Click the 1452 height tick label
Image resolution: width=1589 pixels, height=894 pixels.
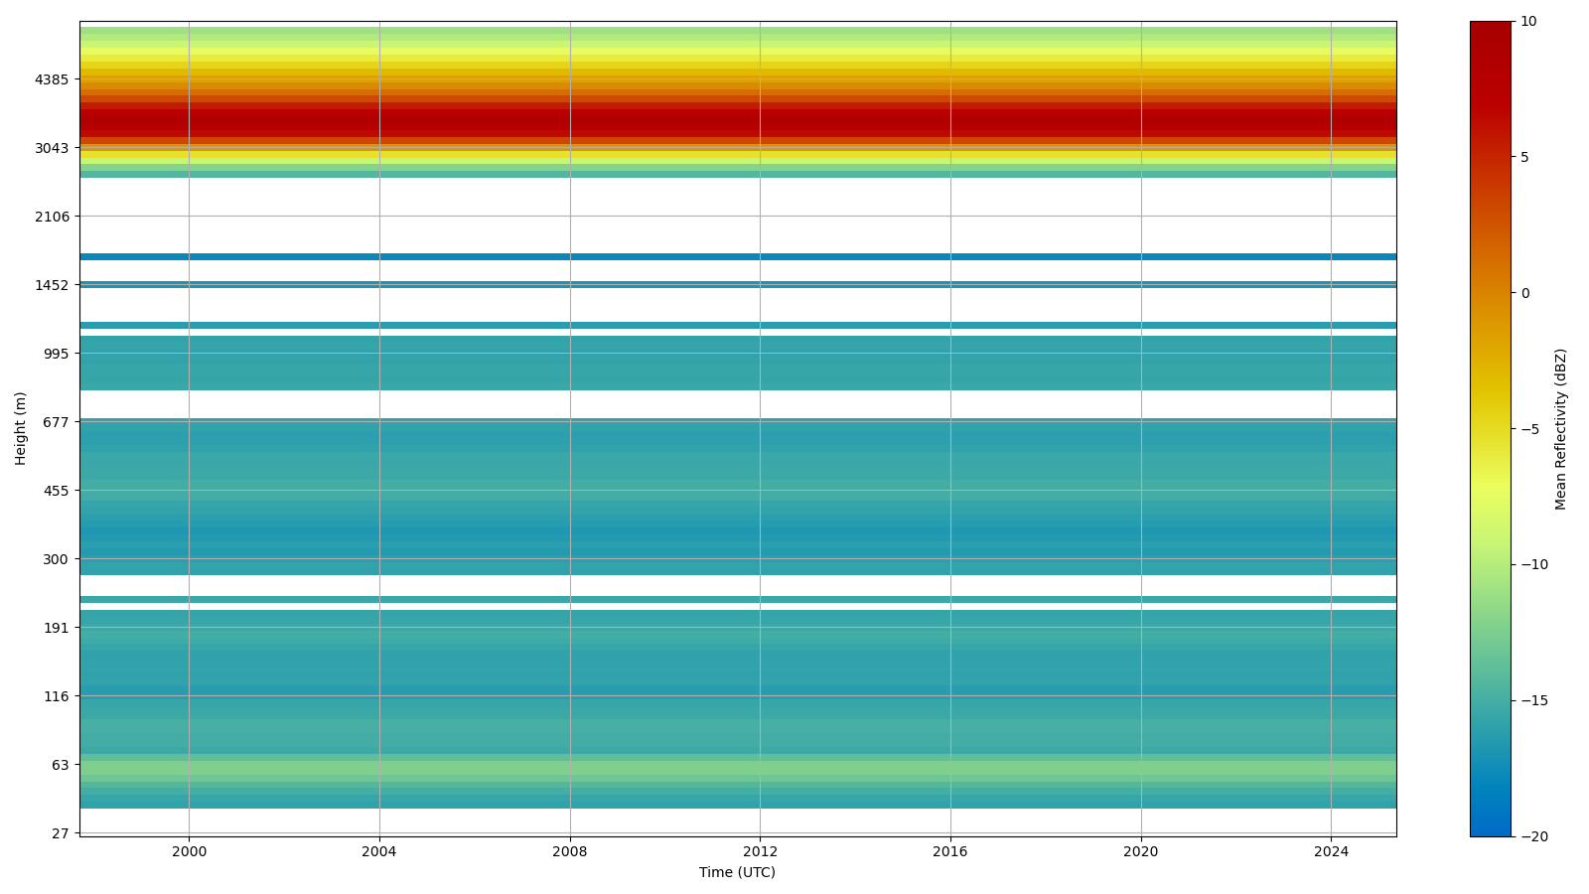[53, 285]
